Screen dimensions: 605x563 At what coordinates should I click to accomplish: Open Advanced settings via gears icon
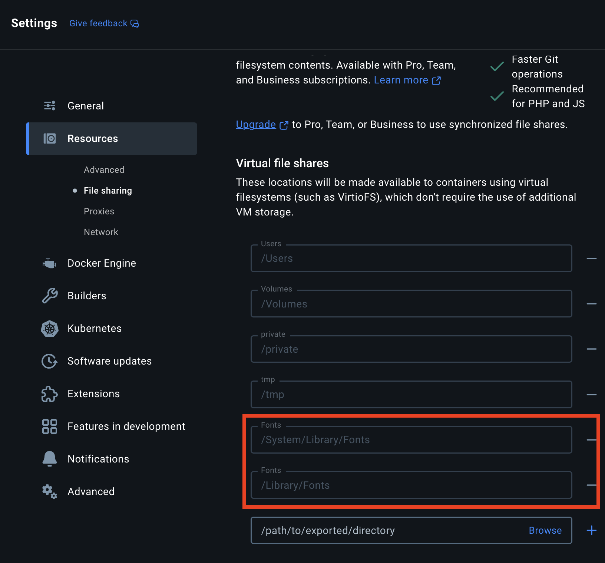pyautogui.click(x=49, y=491)
